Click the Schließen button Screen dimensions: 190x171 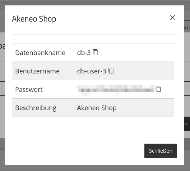161,151
